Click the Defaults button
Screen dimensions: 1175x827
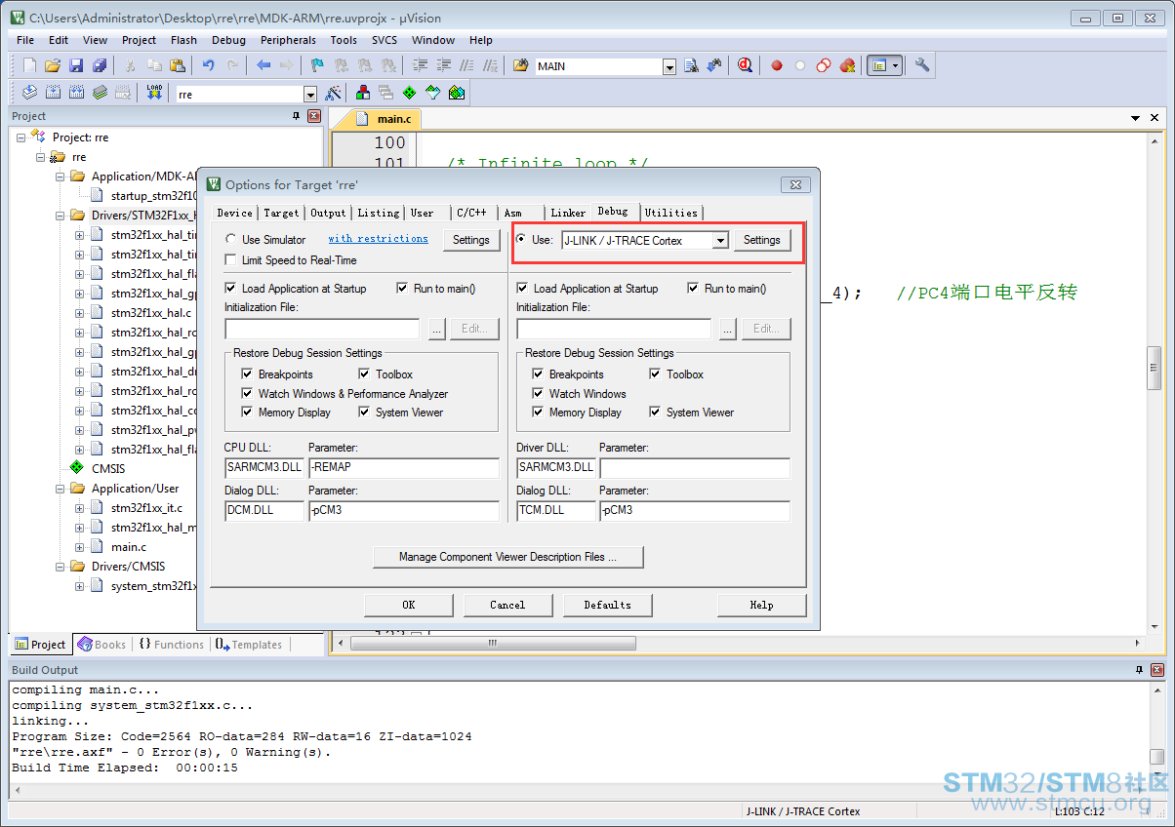(607, 605)
